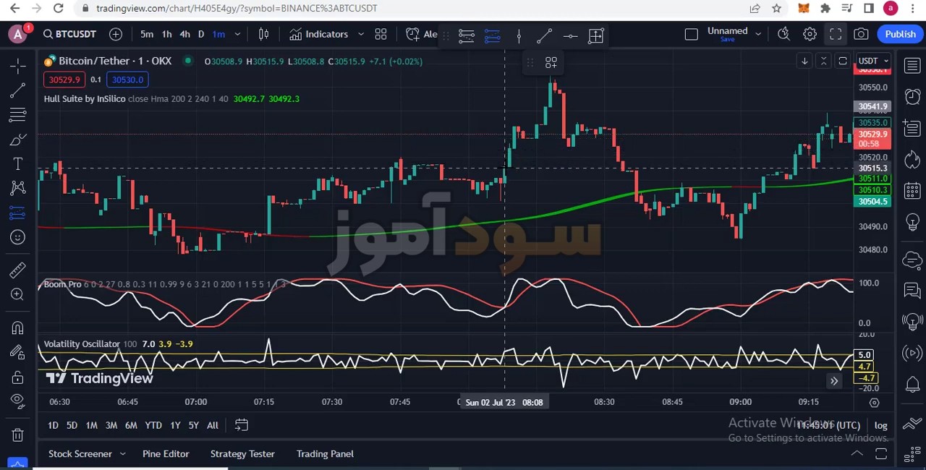Viewport: 926px width, 470px height.
Task: Select the 5D date range
Action: [72, 425]
